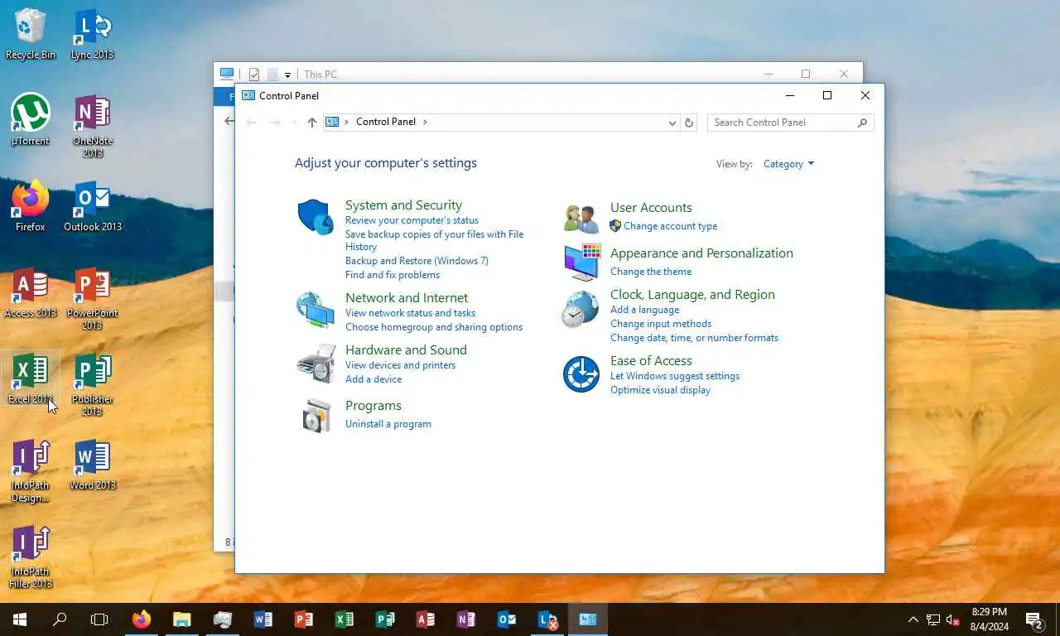Click the search magnifier in Control Panel
This screenshot has height=636, width=1060.
click(862, 123)
